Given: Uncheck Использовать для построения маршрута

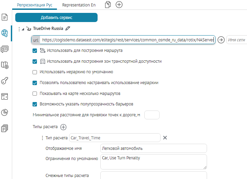Looking at the screenshot, I should click(x=35, y=51).
